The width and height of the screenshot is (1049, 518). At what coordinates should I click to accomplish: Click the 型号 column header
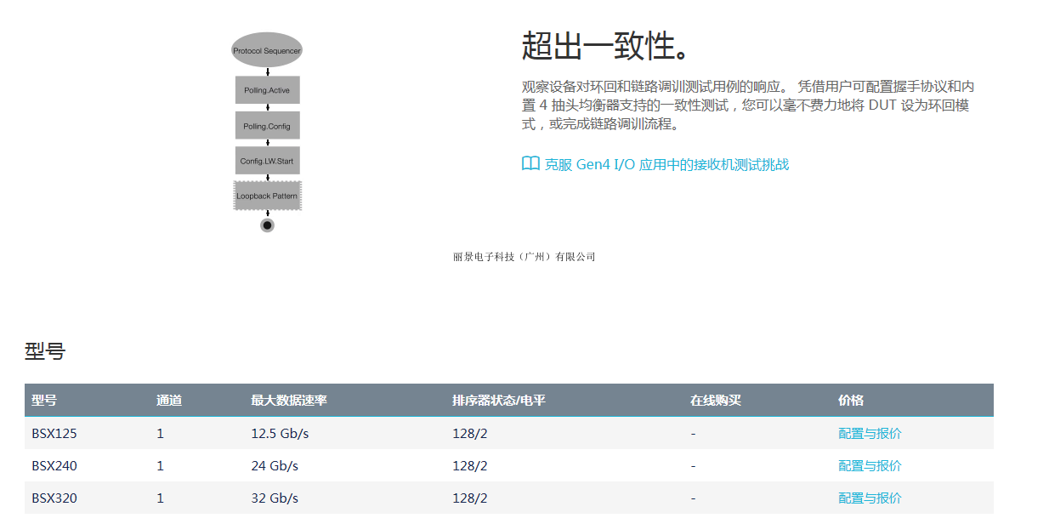point(44,400)
